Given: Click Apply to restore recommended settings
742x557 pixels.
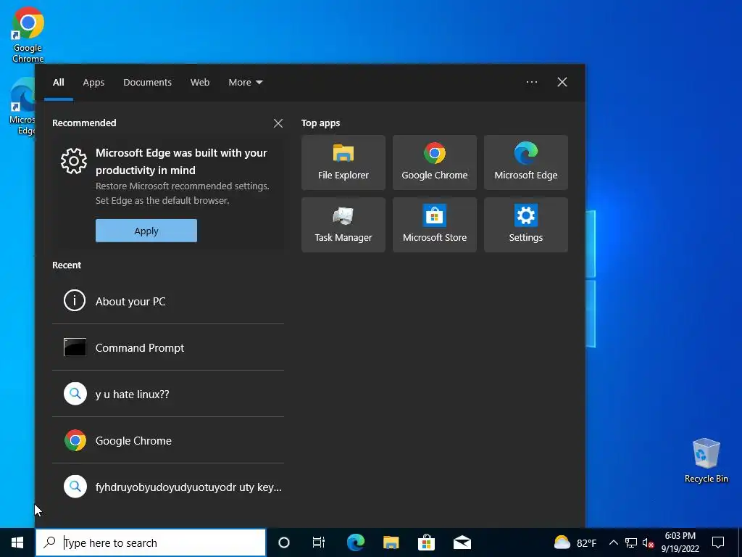Looking at the screenshot, I should [x=146, y=231].
